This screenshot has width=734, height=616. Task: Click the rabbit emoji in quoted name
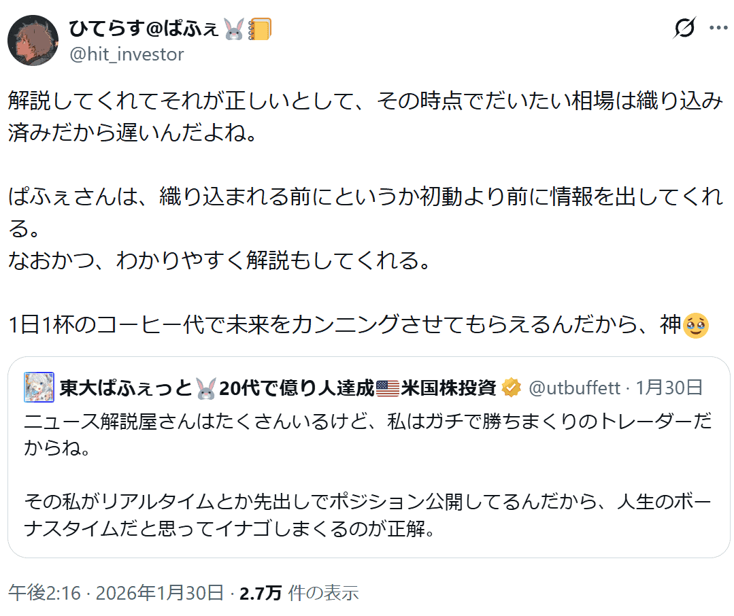click(205, 388)
